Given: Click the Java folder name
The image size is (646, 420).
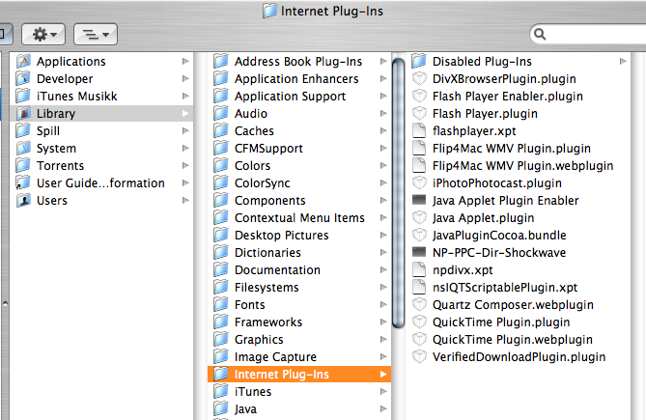Looking at the screenshot, I should (245, 409).
